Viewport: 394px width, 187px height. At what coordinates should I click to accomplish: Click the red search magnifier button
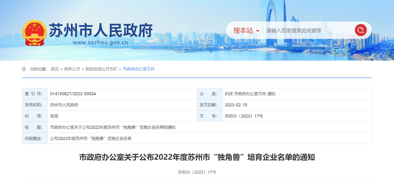click(360, 30)
